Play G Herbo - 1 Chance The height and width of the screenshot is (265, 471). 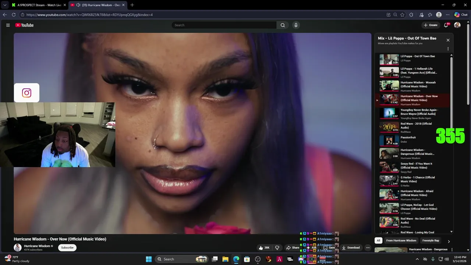(414, 181)
